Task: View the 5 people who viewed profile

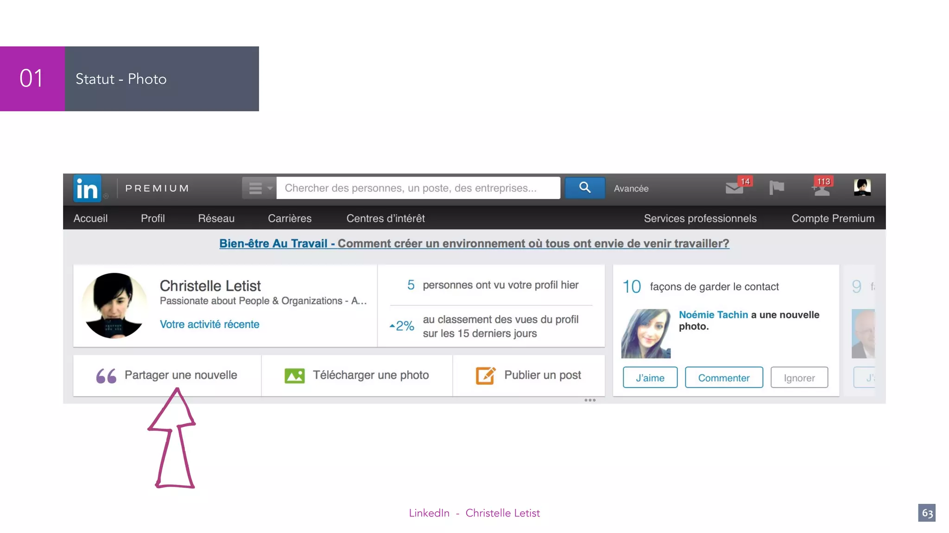Action: pos(492,285)
